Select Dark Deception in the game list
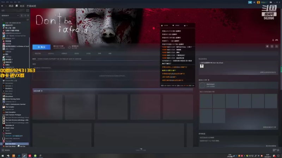282x158 pixels. 10,112
